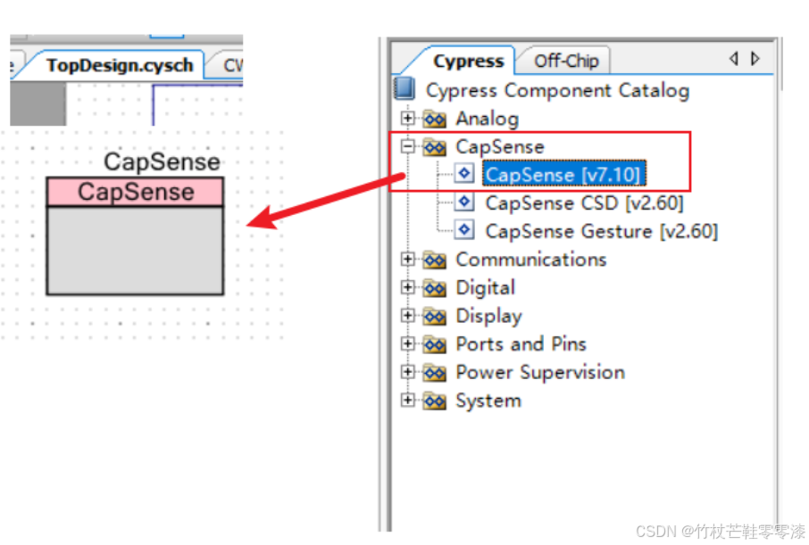Expand the Power Supervision category

tap(407, 372)
